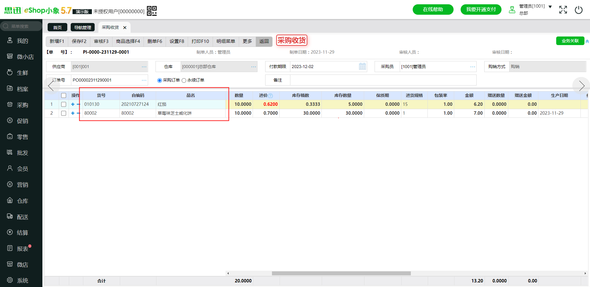The height and width of the screenshot is (287, 590).
Task: Click help icon beside 进价 header
Action: (270, 96)
